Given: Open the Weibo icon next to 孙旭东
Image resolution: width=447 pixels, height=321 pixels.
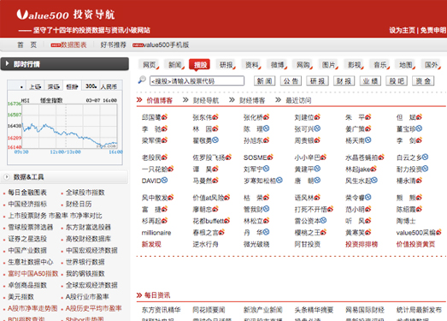Looking at the screenshot, I should (266, 140).
